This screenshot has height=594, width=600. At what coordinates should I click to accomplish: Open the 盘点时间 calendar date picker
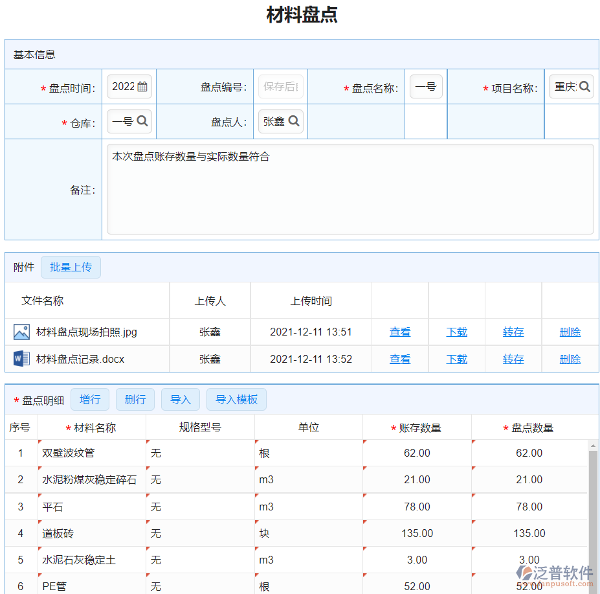pos(142,86)
